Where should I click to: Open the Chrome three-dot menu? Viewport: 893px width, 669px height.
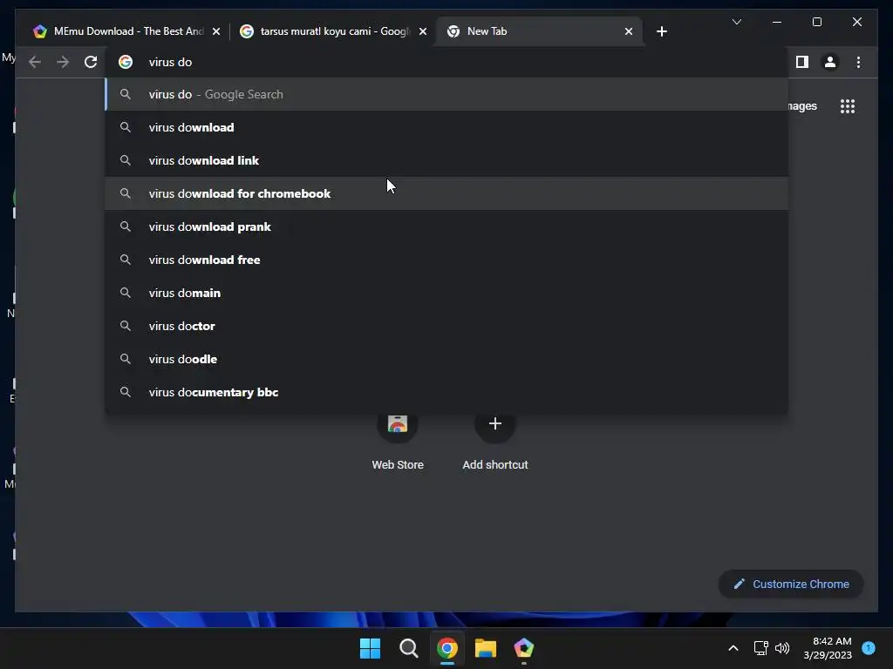click(858, 62)
